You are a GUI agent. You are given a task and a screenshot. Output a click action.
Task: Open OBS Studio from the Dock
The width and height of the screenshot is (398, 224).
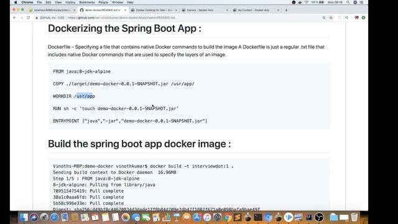pyautogui.click(x=319, y=217)
